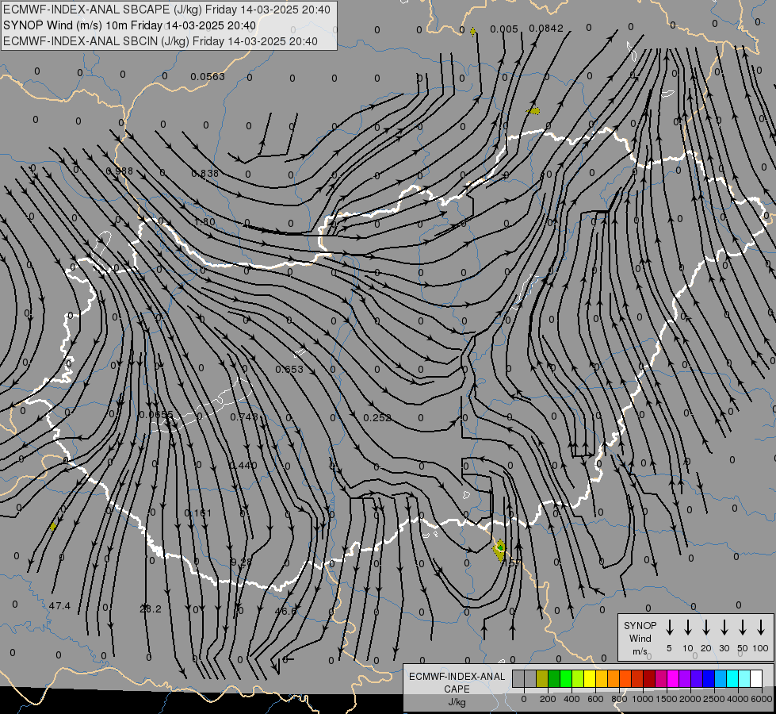Select the 600 tick label on the CAPE legend

(595, 699)
